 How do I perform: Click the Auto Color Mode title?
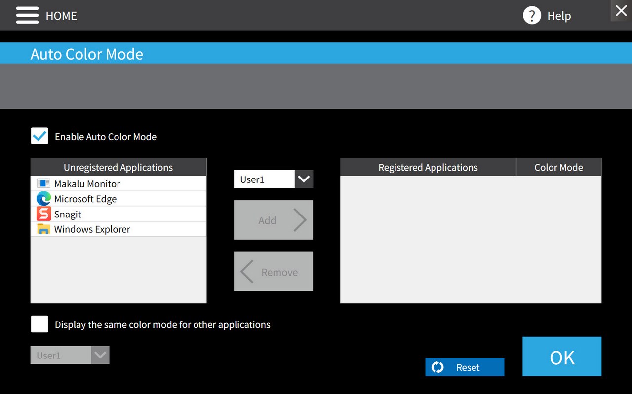(x=87, y=54)
